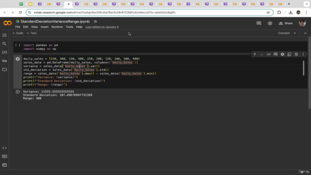Switch to the green Sheets browser tab

[21, 4]
